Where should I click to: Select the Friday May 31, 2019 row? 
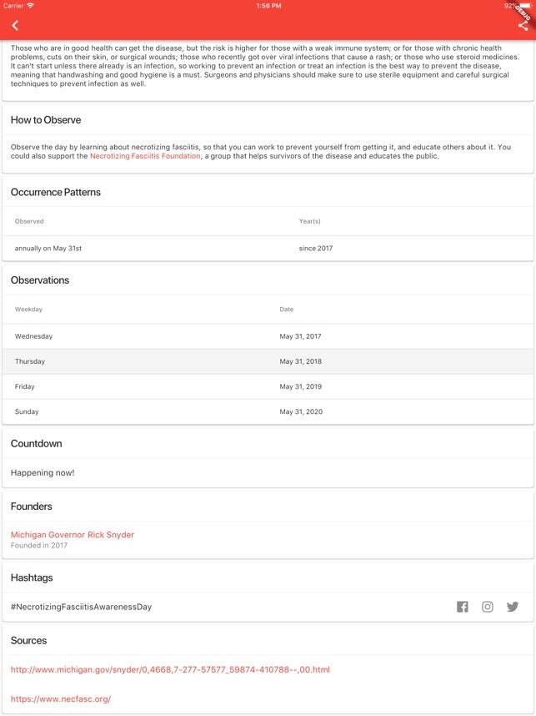pyautogui.click(x=268, y=386)
